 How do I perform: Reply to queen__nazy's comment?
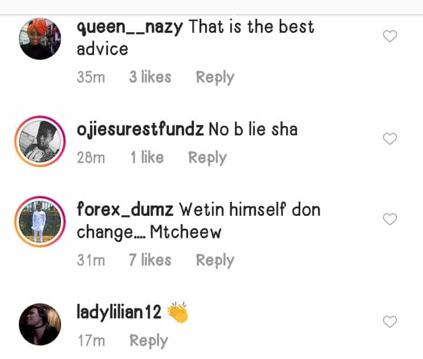tap(214, 77)
